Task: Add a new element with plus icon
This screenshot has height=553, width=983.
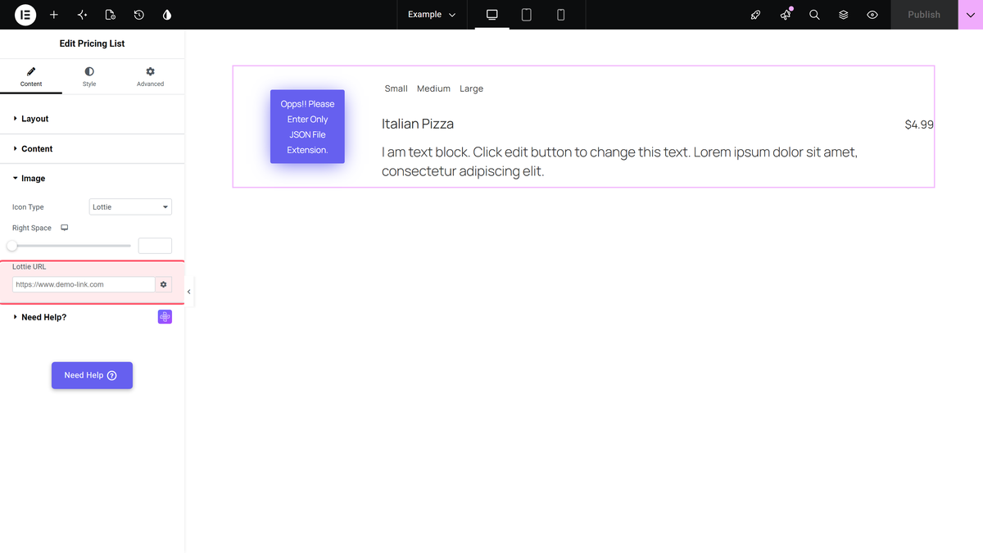Action: (54, 15)
